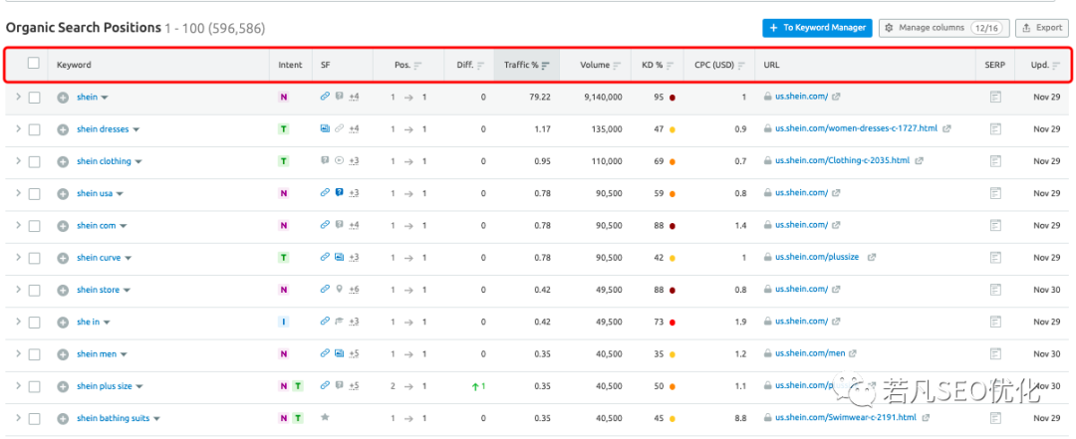Open dropdown arrow next to shein dresses keyword
1076x439 pixels.
pyautogui.click(x=136, y=129)
